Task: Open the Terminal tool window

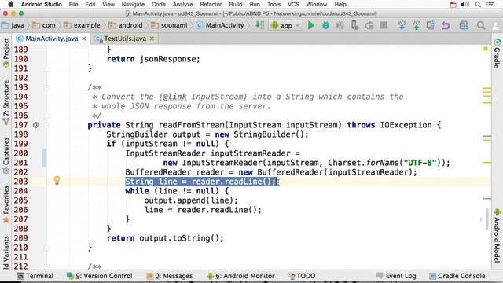Action: [x=35, y=276]
